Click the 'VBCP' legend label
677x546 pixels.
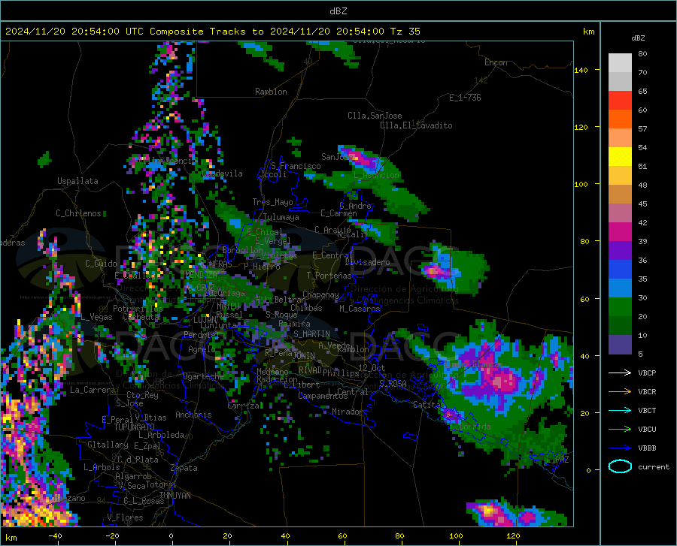click(647, 373)
